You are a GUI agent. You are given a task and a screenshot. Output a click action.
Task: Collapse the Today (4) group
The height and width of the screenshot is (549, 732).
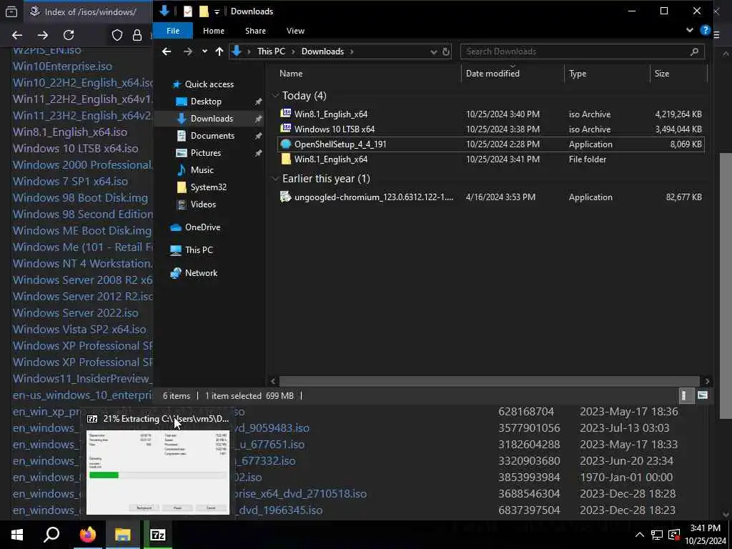point(275,96)
